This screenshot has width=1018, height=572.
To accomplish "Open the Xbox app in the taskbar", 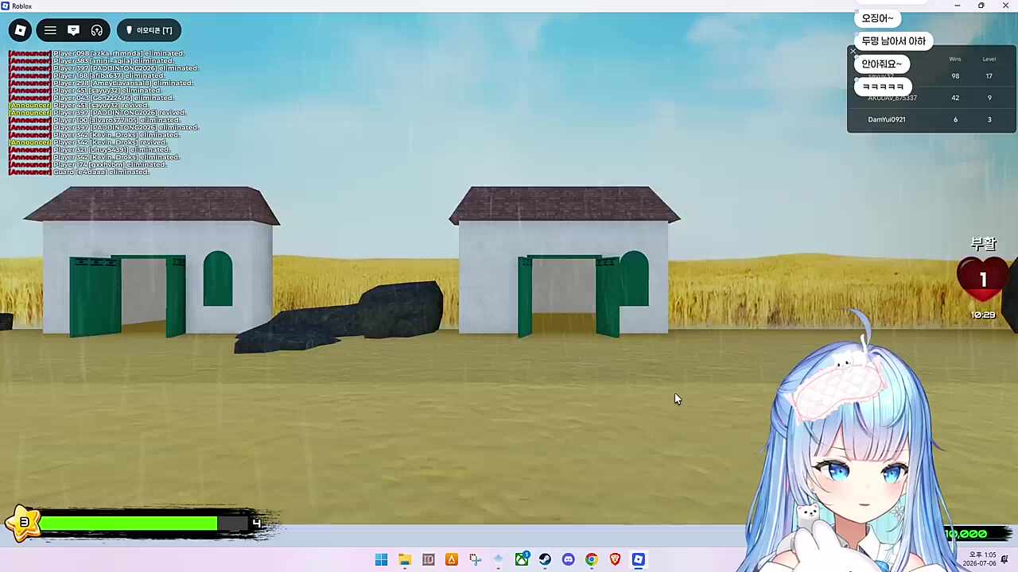I will [522, 559].
